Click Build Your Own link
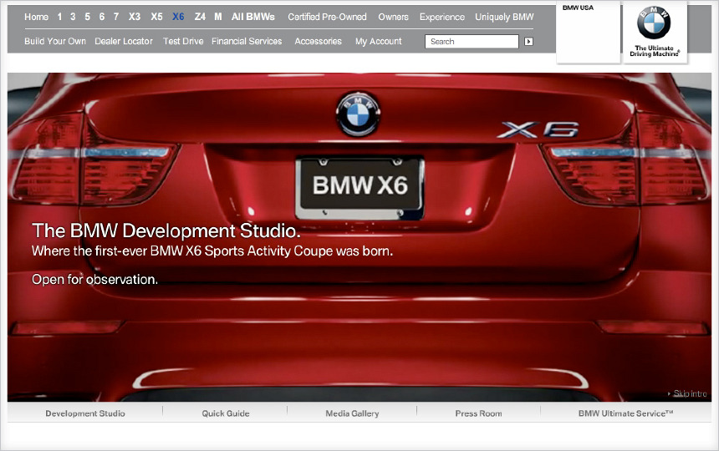Screen dimensions: 719x451 pyautogui.click(x=55, y=41)
